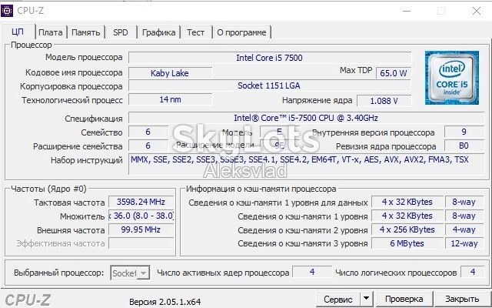Click the instruction set list MMX, SSE
The image size is (492, 308).
(306, 164)
